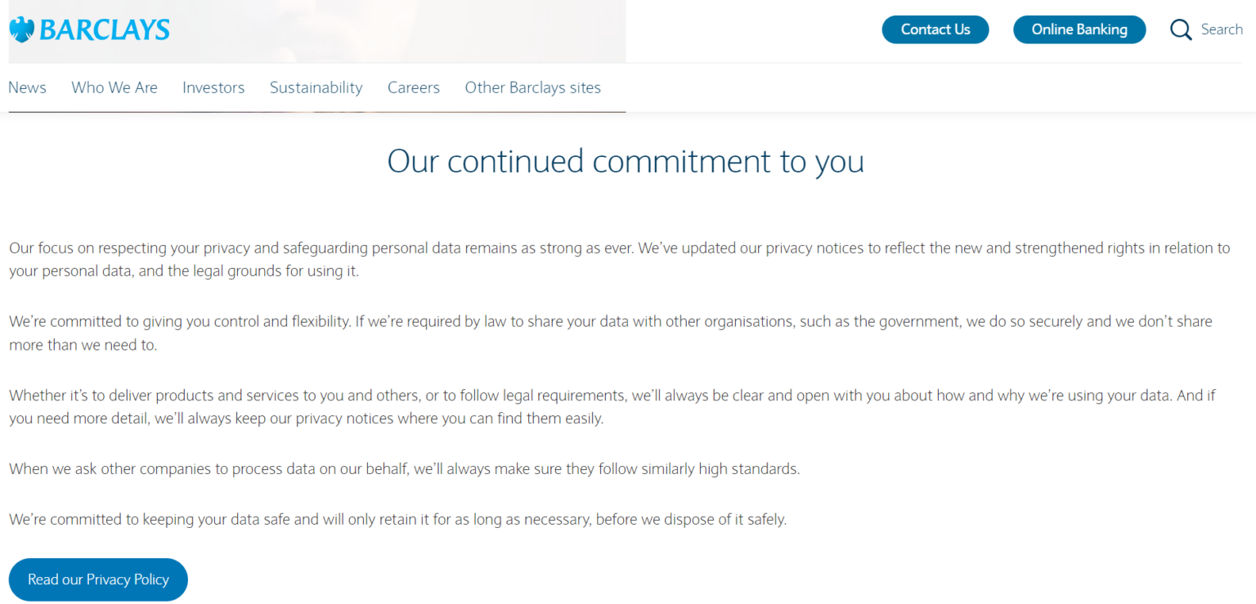This screenshot has height=604, width=1256.
Task: Click Read our Privacy Policy button
Action: click(98, 579)
